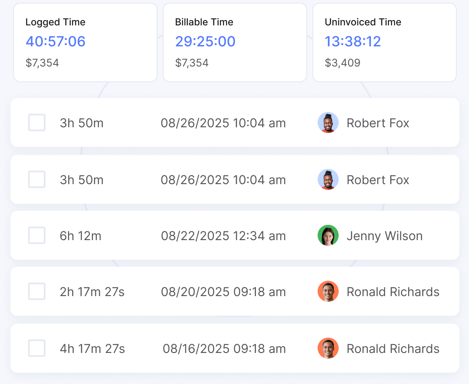Click Jenny Wilson's profile avatar

click(328, 236)
